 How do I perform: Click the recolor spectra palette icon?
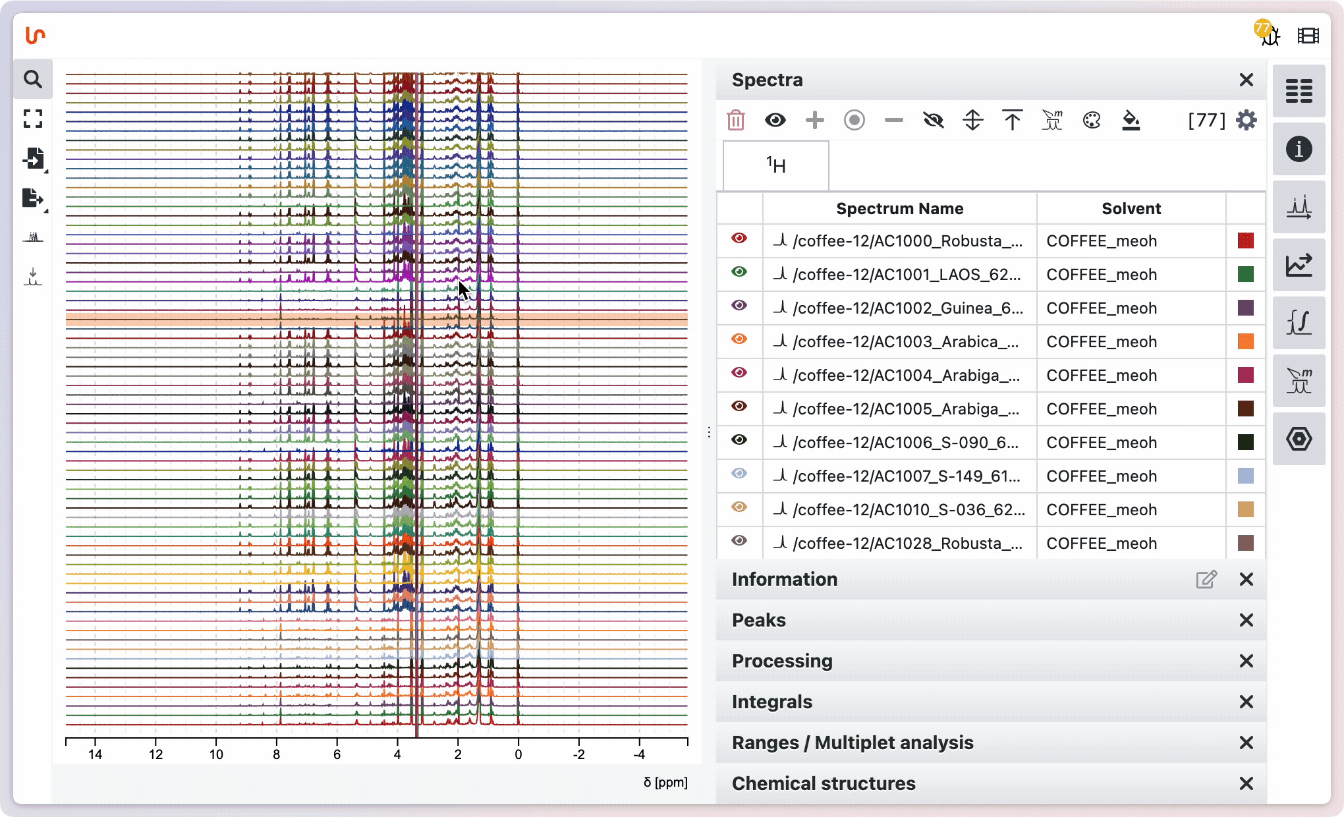point(1092,120)
